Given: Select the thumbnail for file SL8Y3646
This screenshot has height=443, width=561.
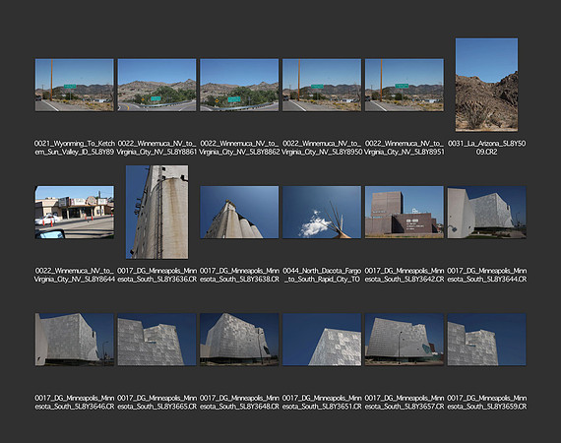Looking at the screenshot, I should 75,340.
